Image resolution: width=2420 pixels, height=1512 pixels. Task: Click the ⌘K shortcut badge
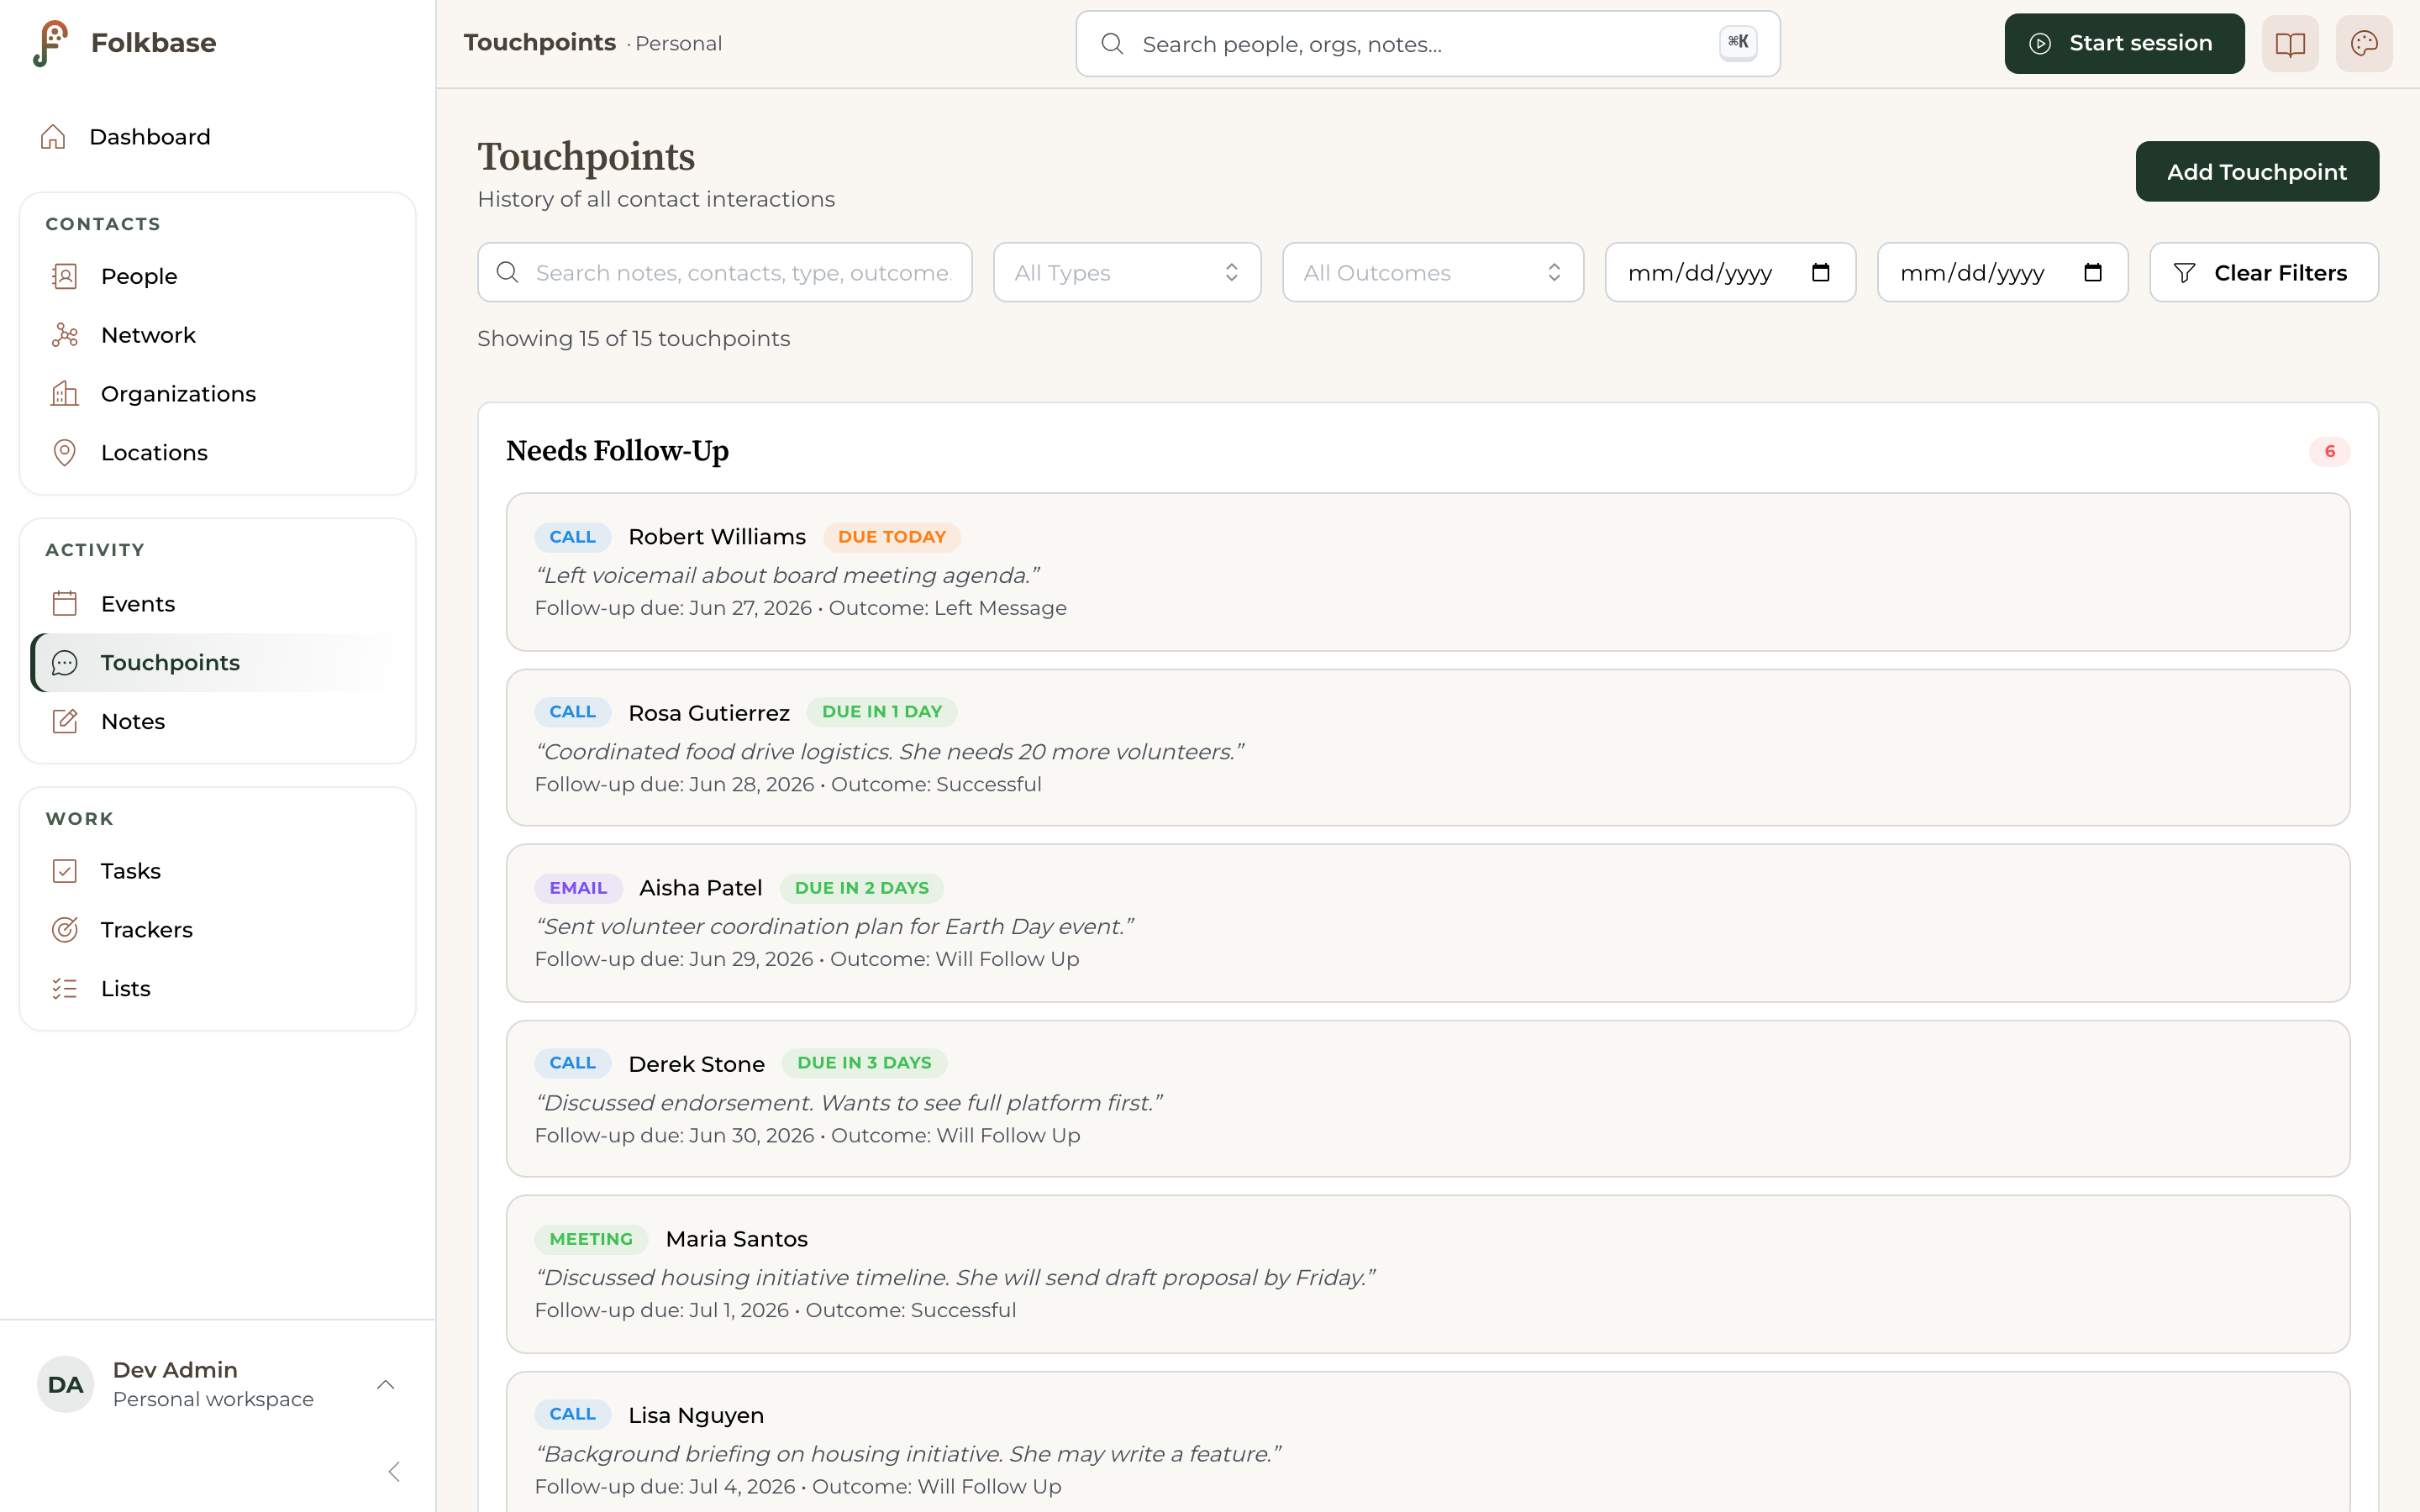[x=1738, y=42]
